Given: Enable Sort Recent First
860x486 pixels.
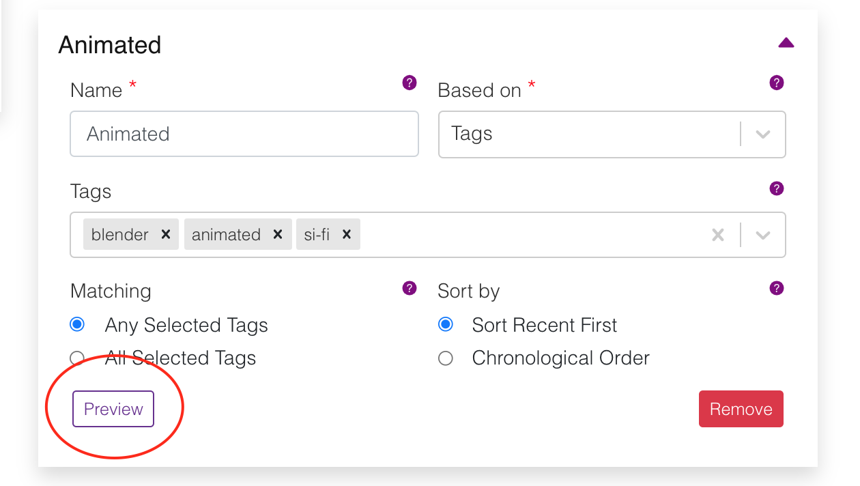Looking at the screenshot, I should pyautogui.click(x=446, y=325).
